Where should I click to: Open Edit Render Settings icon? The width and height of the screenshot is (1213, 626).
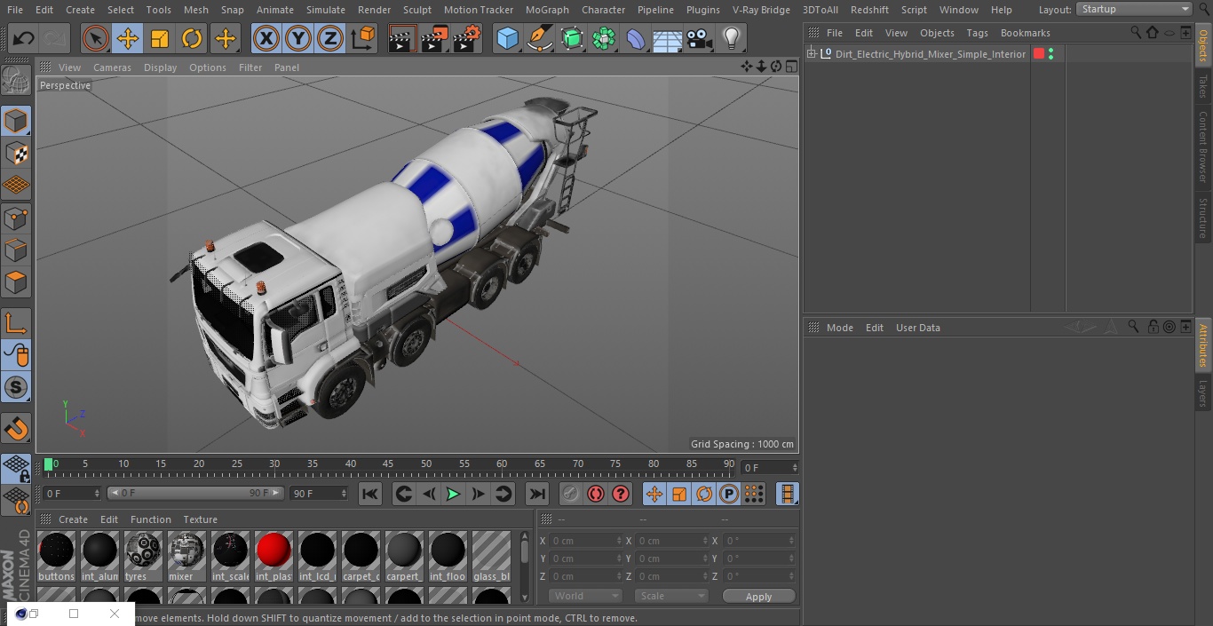pyautogui.click(x=467, y=38)
